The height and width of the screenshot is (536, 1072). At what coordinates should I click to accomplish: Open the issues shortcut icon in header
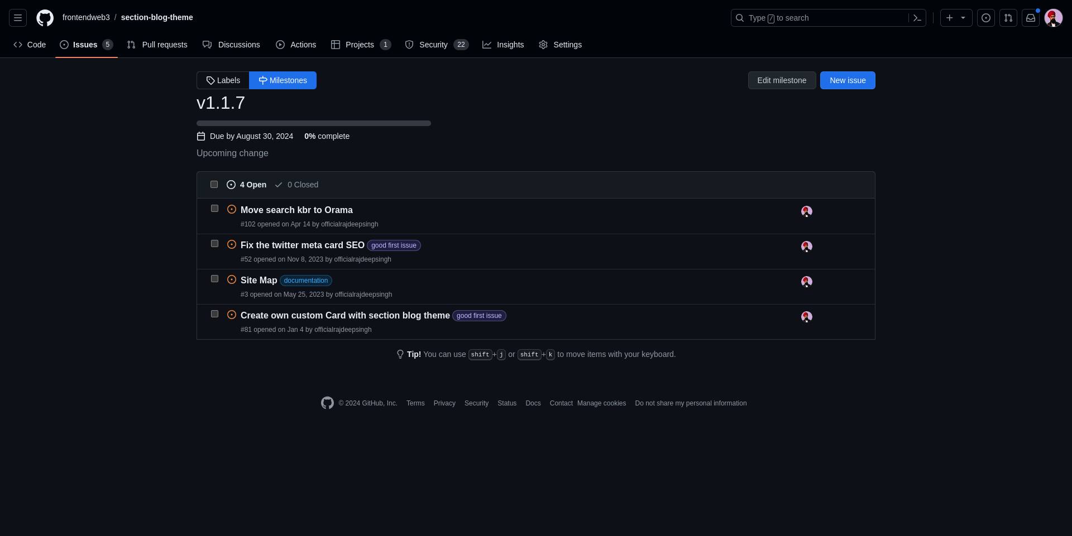tap(986, 18)
